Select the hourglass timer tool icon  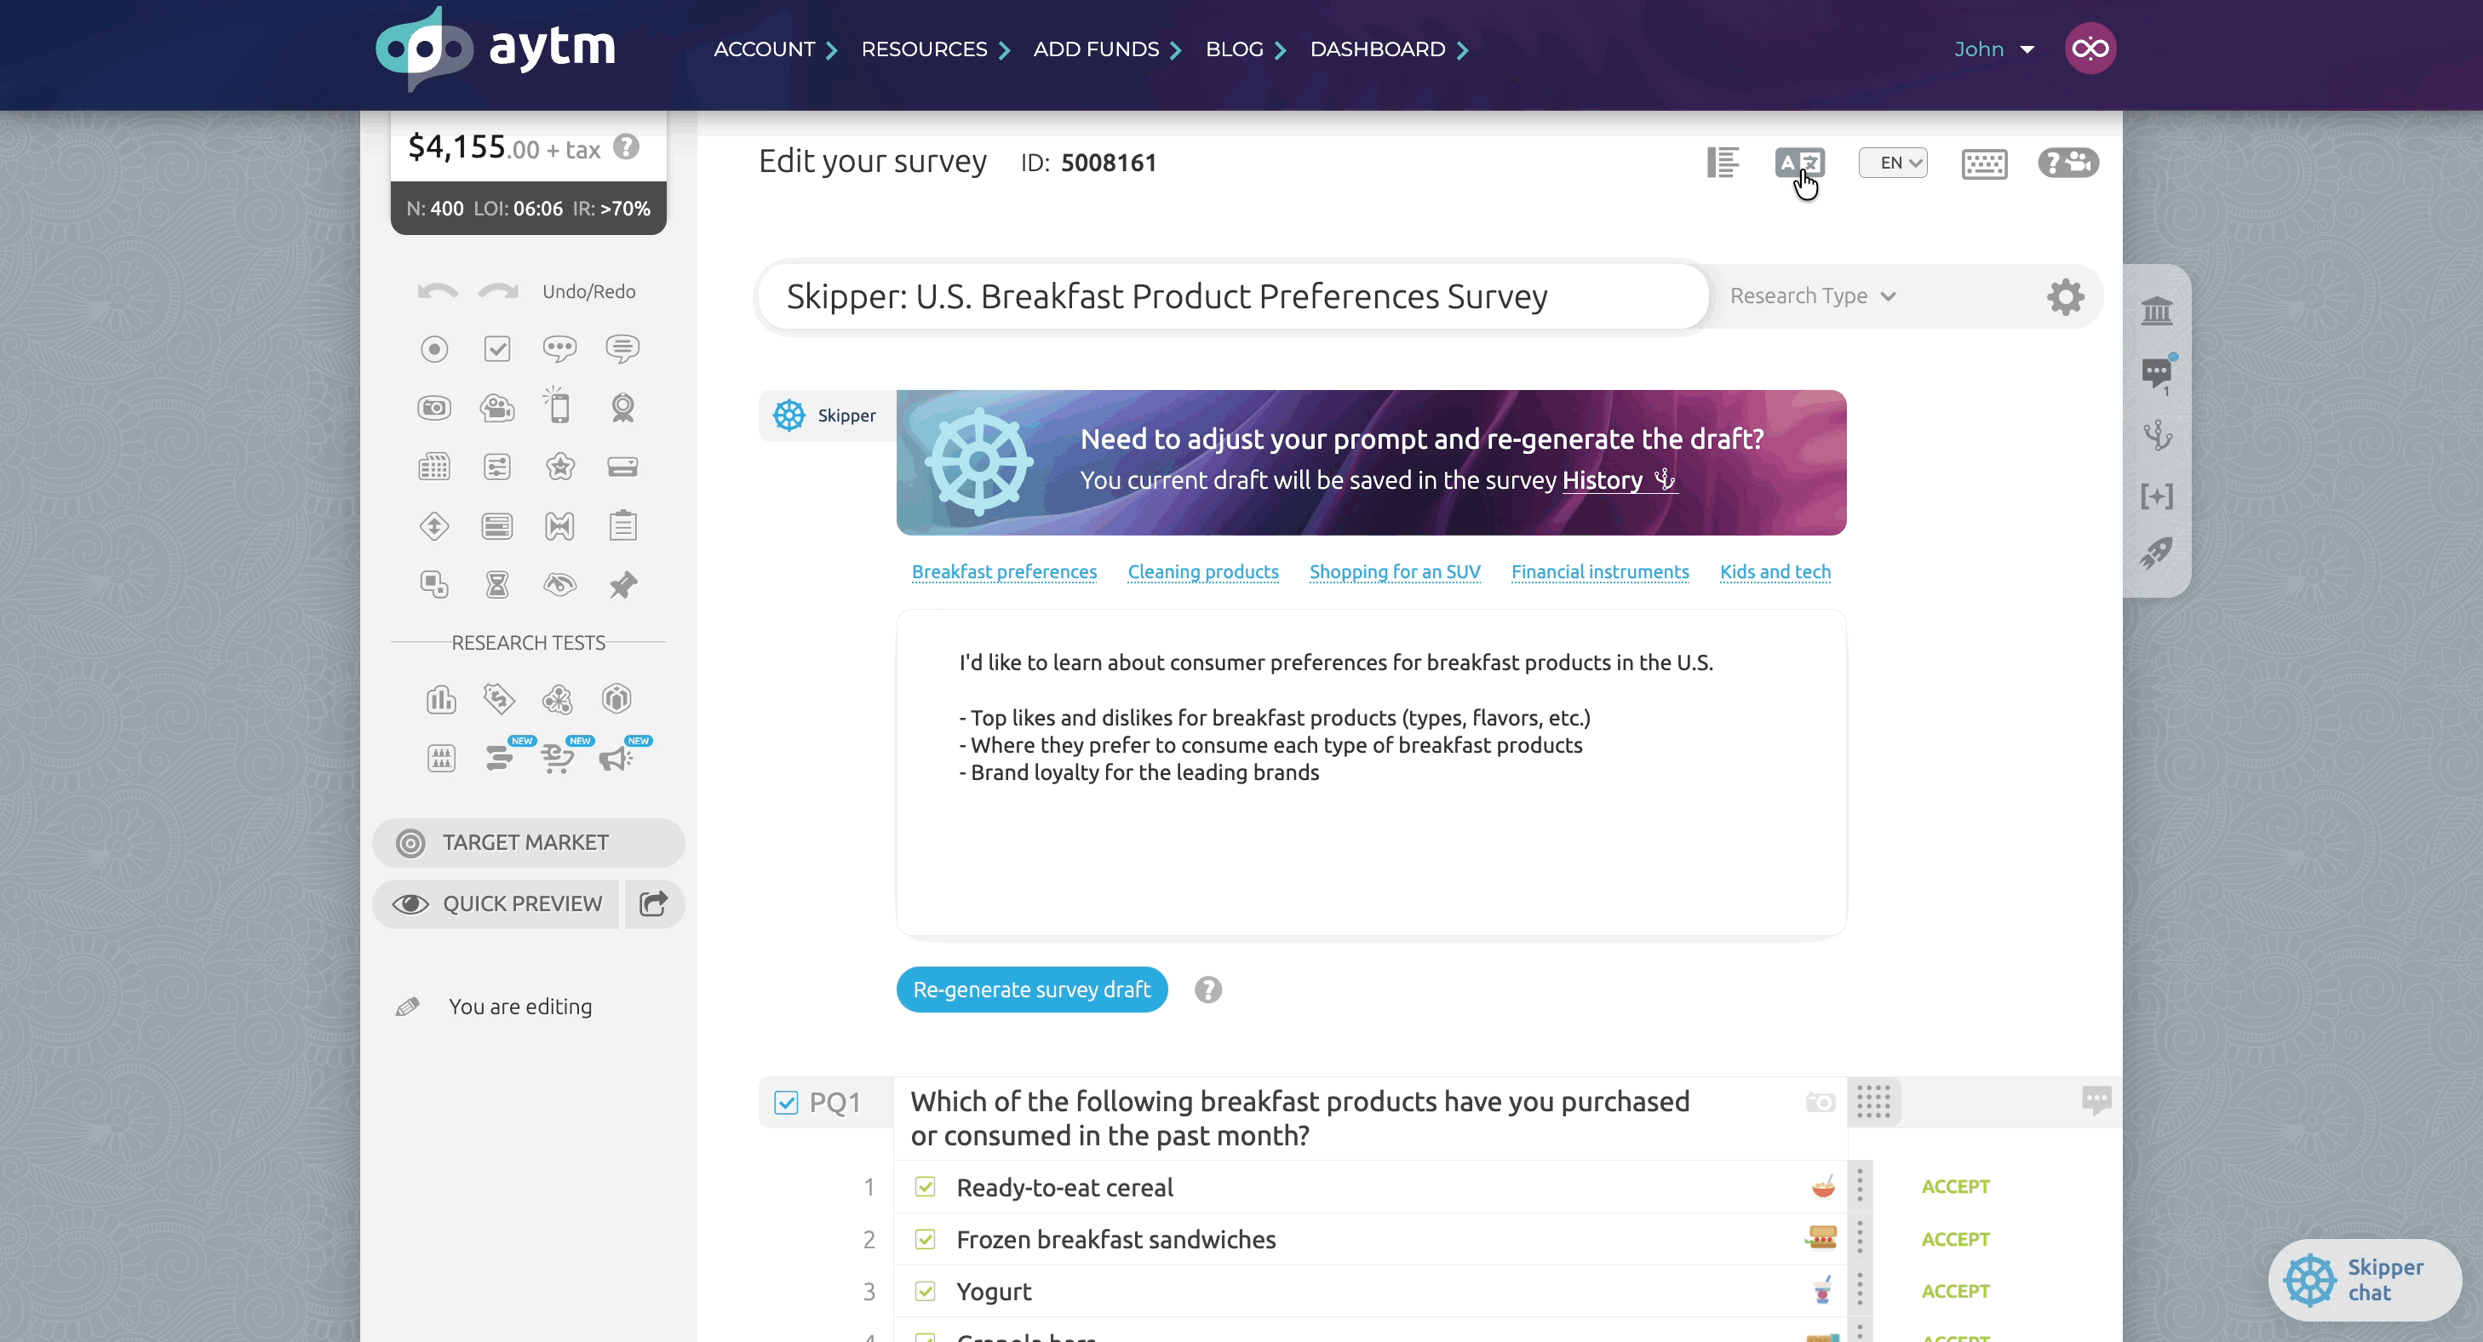pos(496,584)
